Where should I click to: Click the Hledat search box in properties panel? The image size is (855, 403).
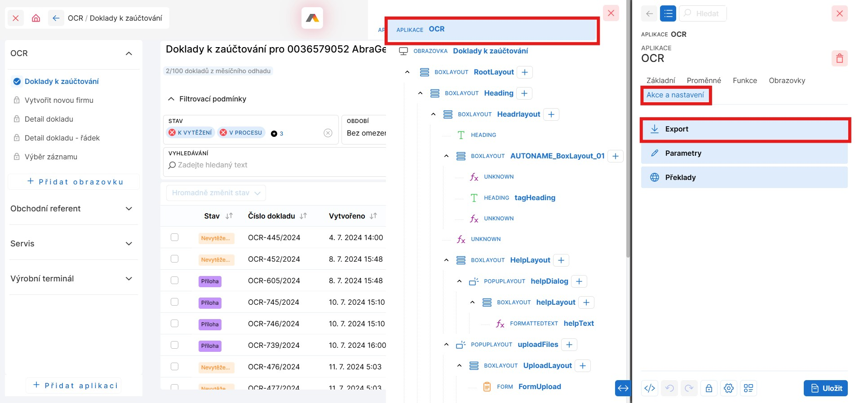703,13
